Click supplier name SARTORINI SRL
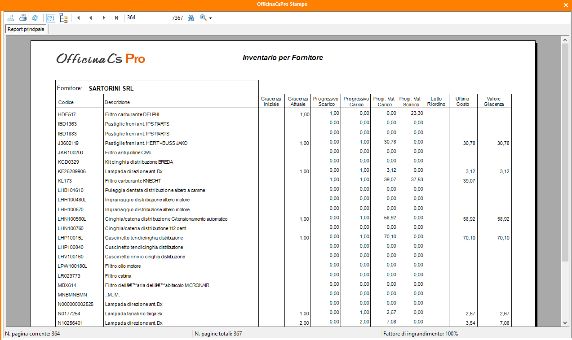572x340 pixels. click(x=111, y=88)
